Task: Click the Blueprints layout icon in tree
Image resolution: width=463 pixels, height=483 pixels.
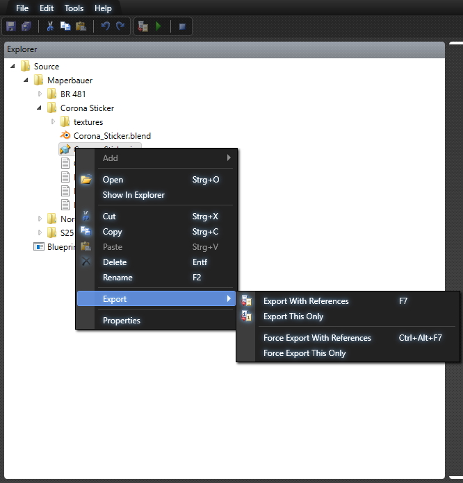Action: 39,247
